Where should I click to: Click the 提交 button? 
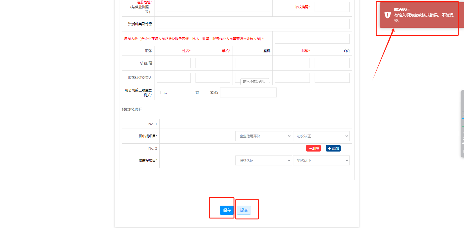point(244,210)
